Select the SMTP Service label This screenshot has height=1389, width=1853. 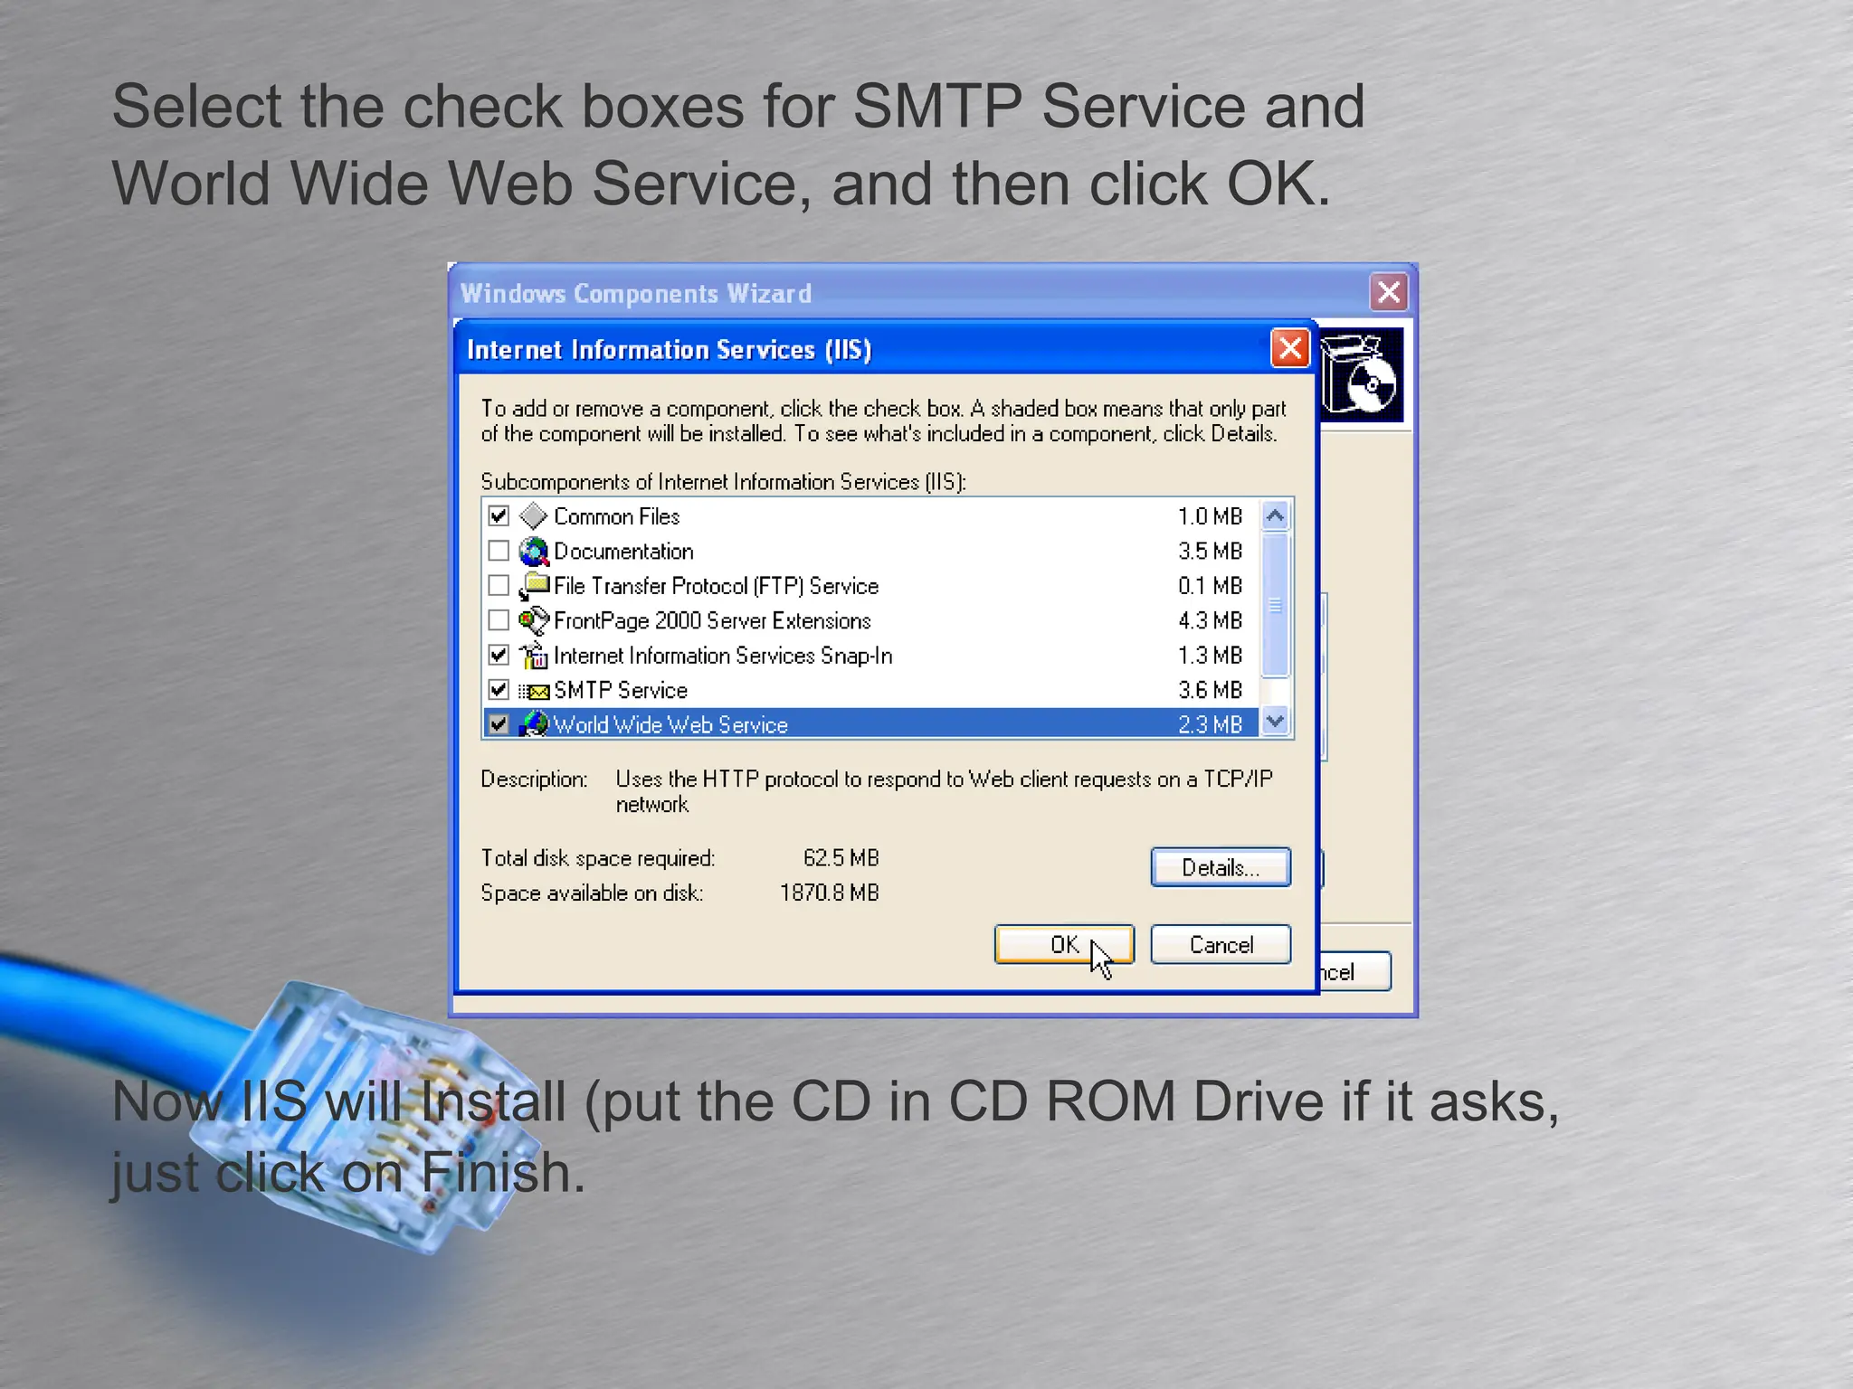click(x=621, y=690)
